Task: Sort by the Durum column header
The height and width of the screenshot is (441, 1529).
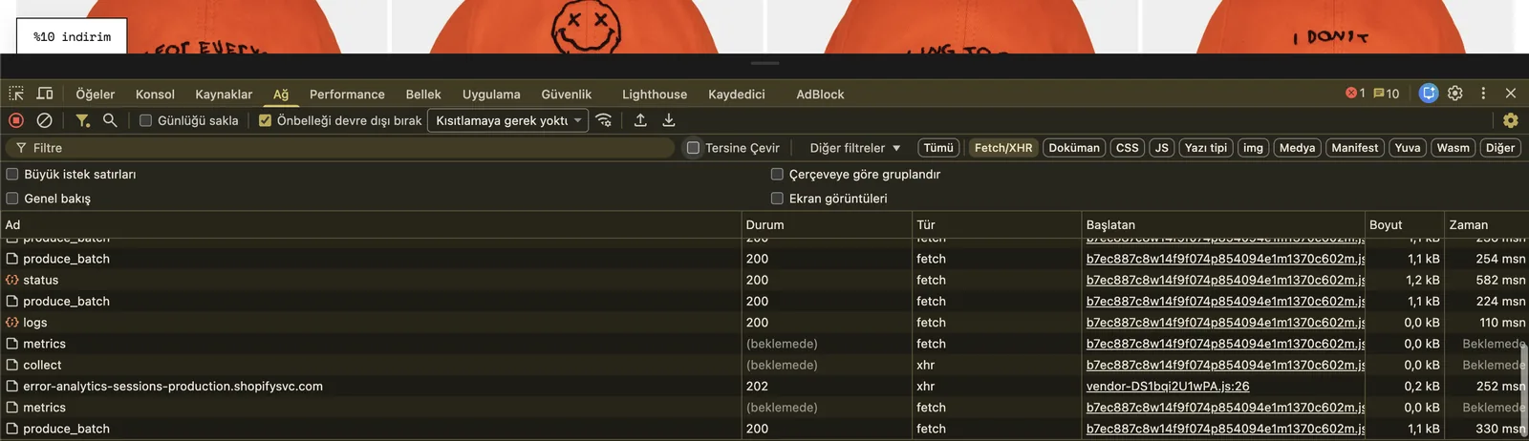Action: pyautogui.click(x=827, y=224)
